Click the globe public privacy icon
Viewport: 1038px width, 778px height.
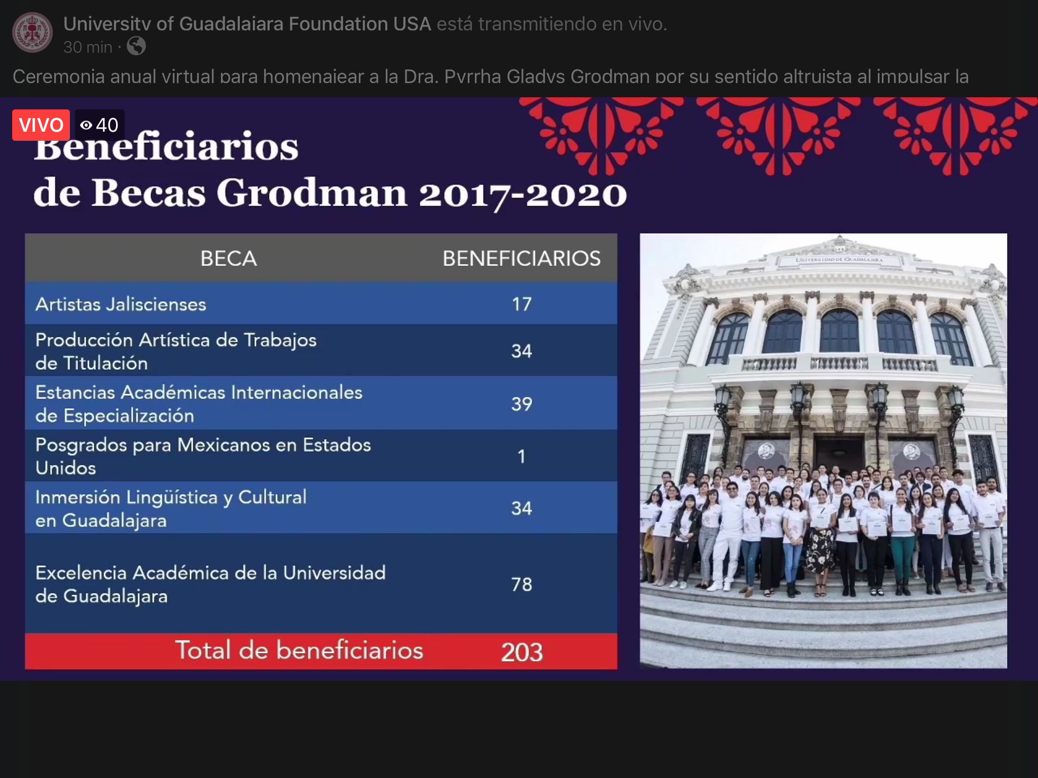(x=136, y=47)
